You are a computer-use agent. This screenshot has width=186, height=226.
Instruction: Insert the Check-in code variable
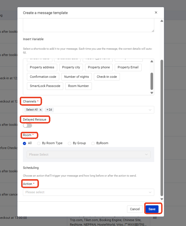click(107, 77)
